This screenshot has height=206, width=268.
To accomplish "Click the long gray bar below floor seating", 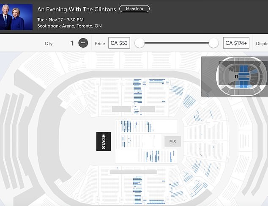I will (133, 172).
